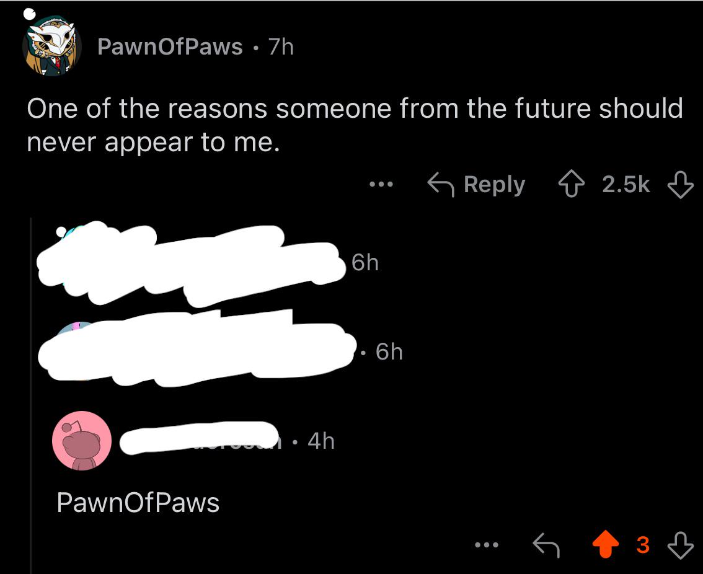Select the PawnOfPaws reply text
This screenshot has height=574, width=703.
point(138,503)
